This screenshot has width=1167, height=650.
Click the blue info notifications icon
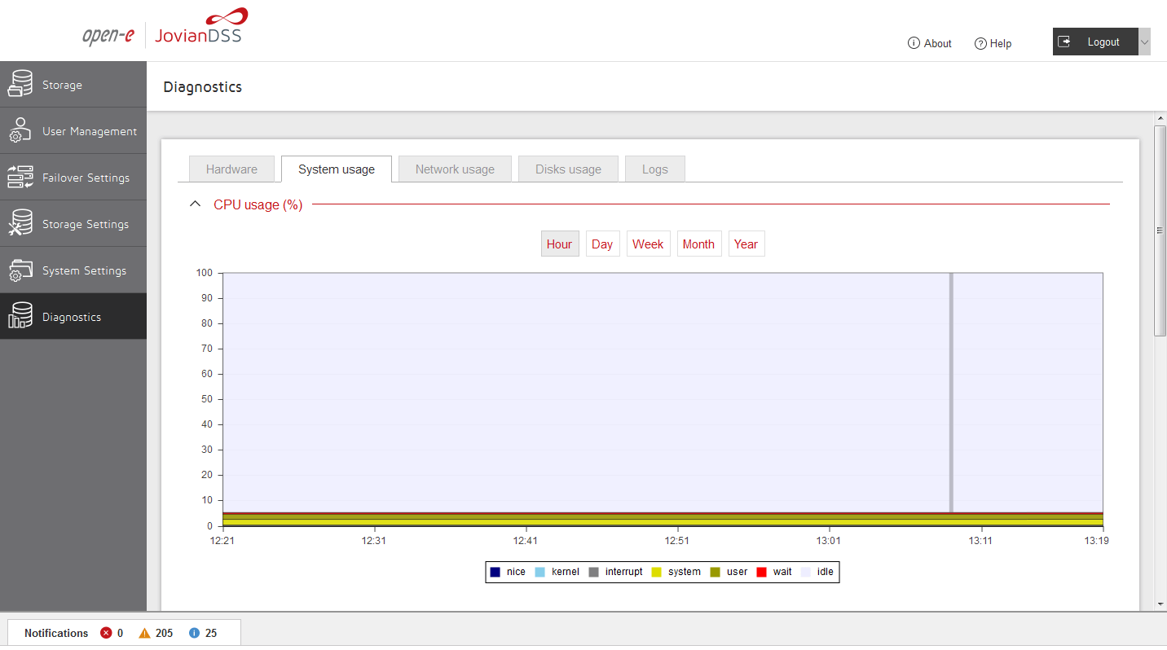pyautogui.click(x=194, y=633)
